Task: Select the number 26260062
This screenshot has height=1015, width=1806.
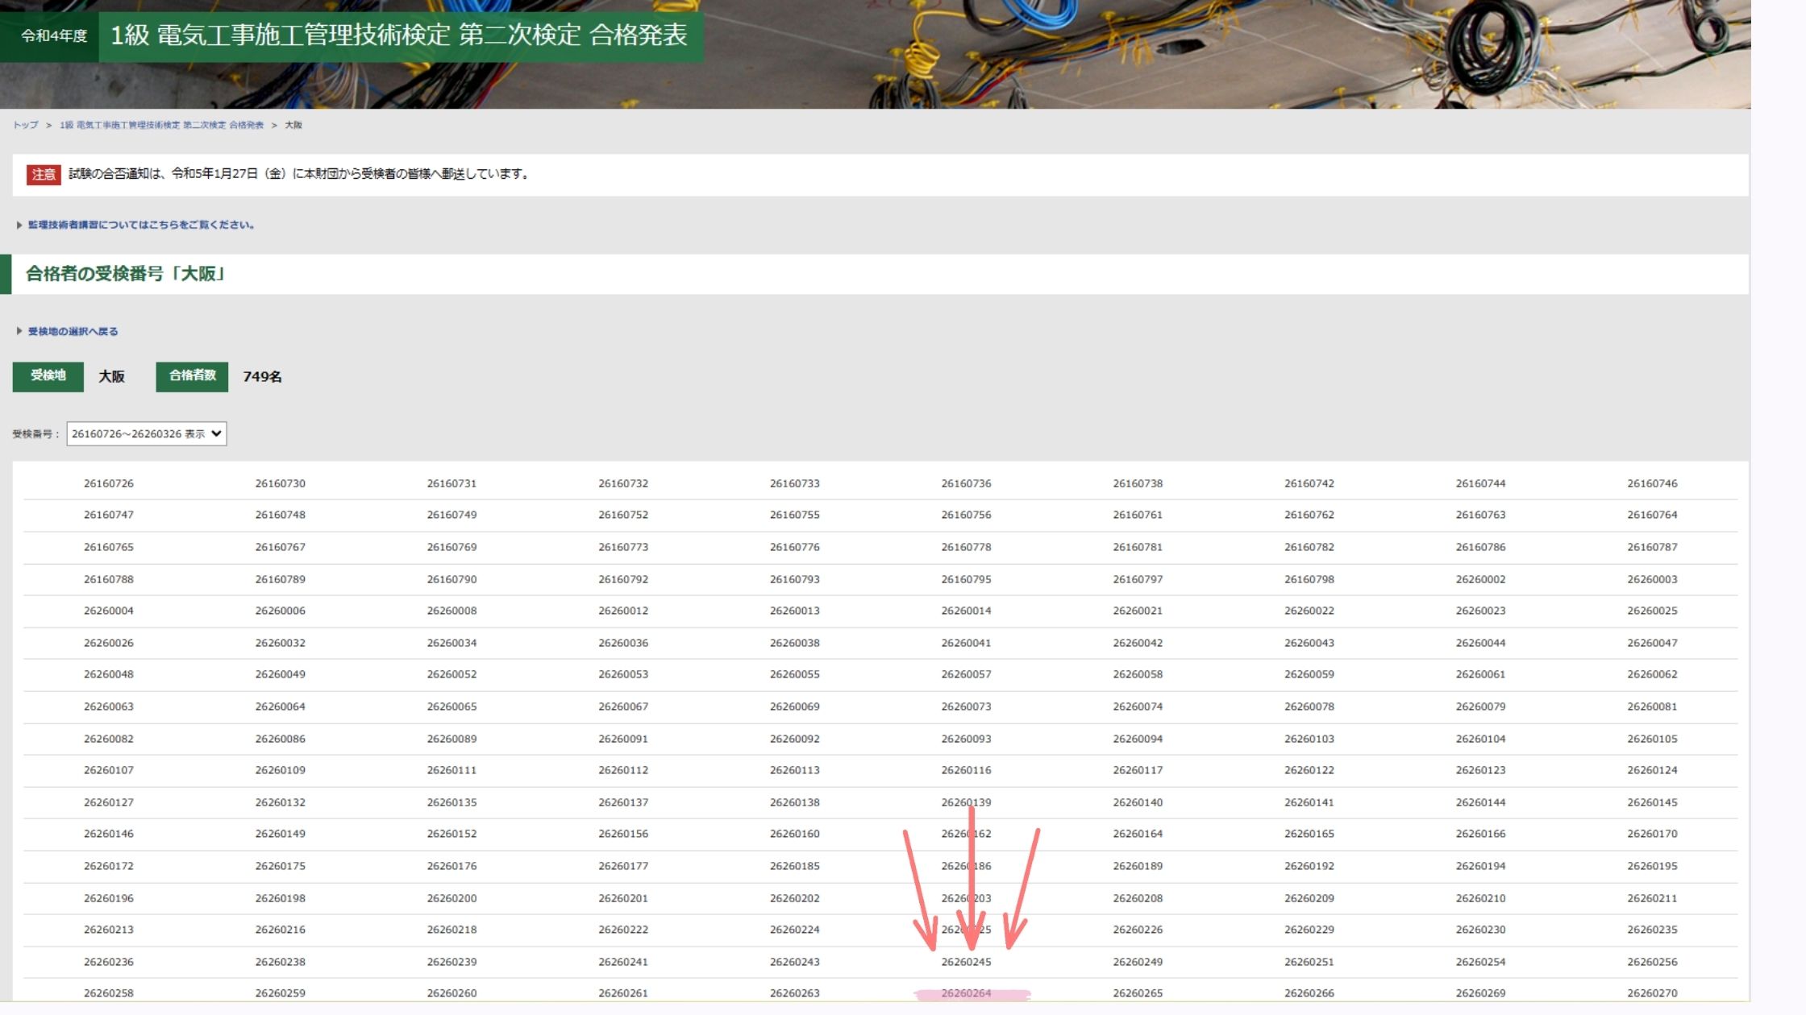Action: 1652,674
